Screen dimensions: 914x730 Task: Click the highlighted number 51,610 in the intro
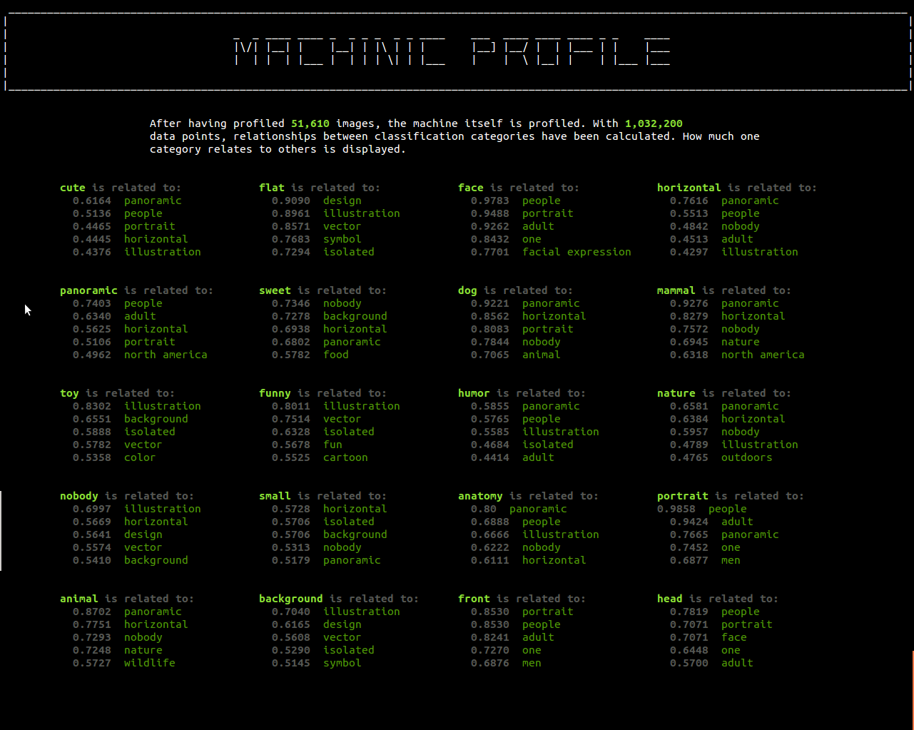310,123
